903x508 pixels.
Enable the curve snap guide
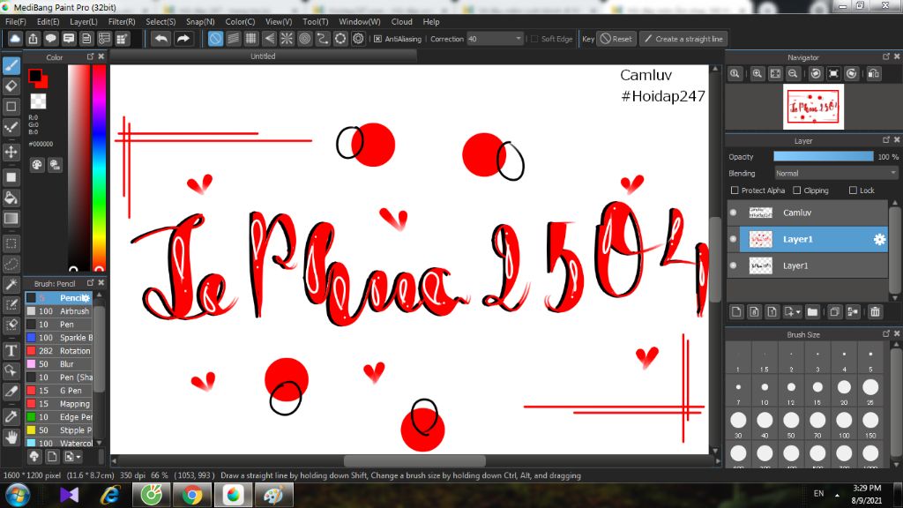323,39
